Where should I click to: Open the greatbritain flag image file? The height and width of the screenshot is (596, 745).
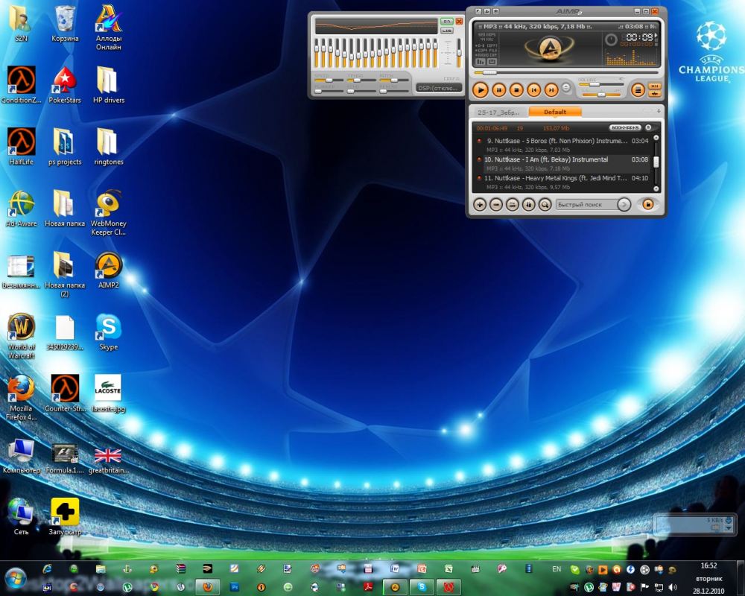[108, 460]
